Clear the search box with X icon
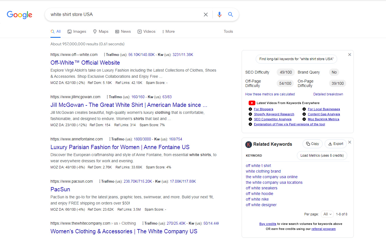Screen dimensions: 386x240 click(x=206, y=15)
